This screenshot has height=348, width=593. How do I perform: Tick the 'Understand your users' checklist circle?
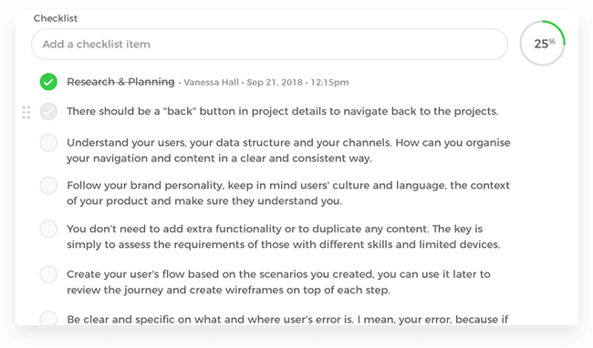[x=48, y=143]
